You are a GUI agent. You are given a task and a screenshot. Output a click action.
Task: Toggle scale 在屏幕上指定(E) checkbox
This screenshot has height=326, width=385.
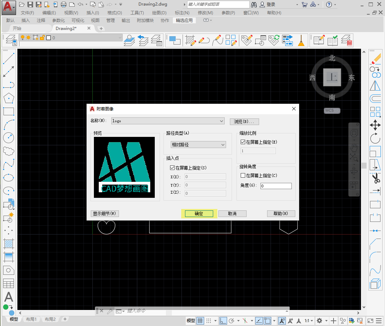243,142
